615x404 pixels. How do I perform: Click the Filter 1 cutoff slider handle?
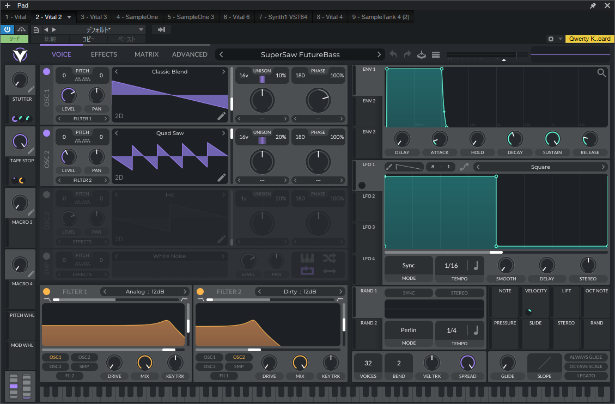pyautogui.click(x=169, y=350)
